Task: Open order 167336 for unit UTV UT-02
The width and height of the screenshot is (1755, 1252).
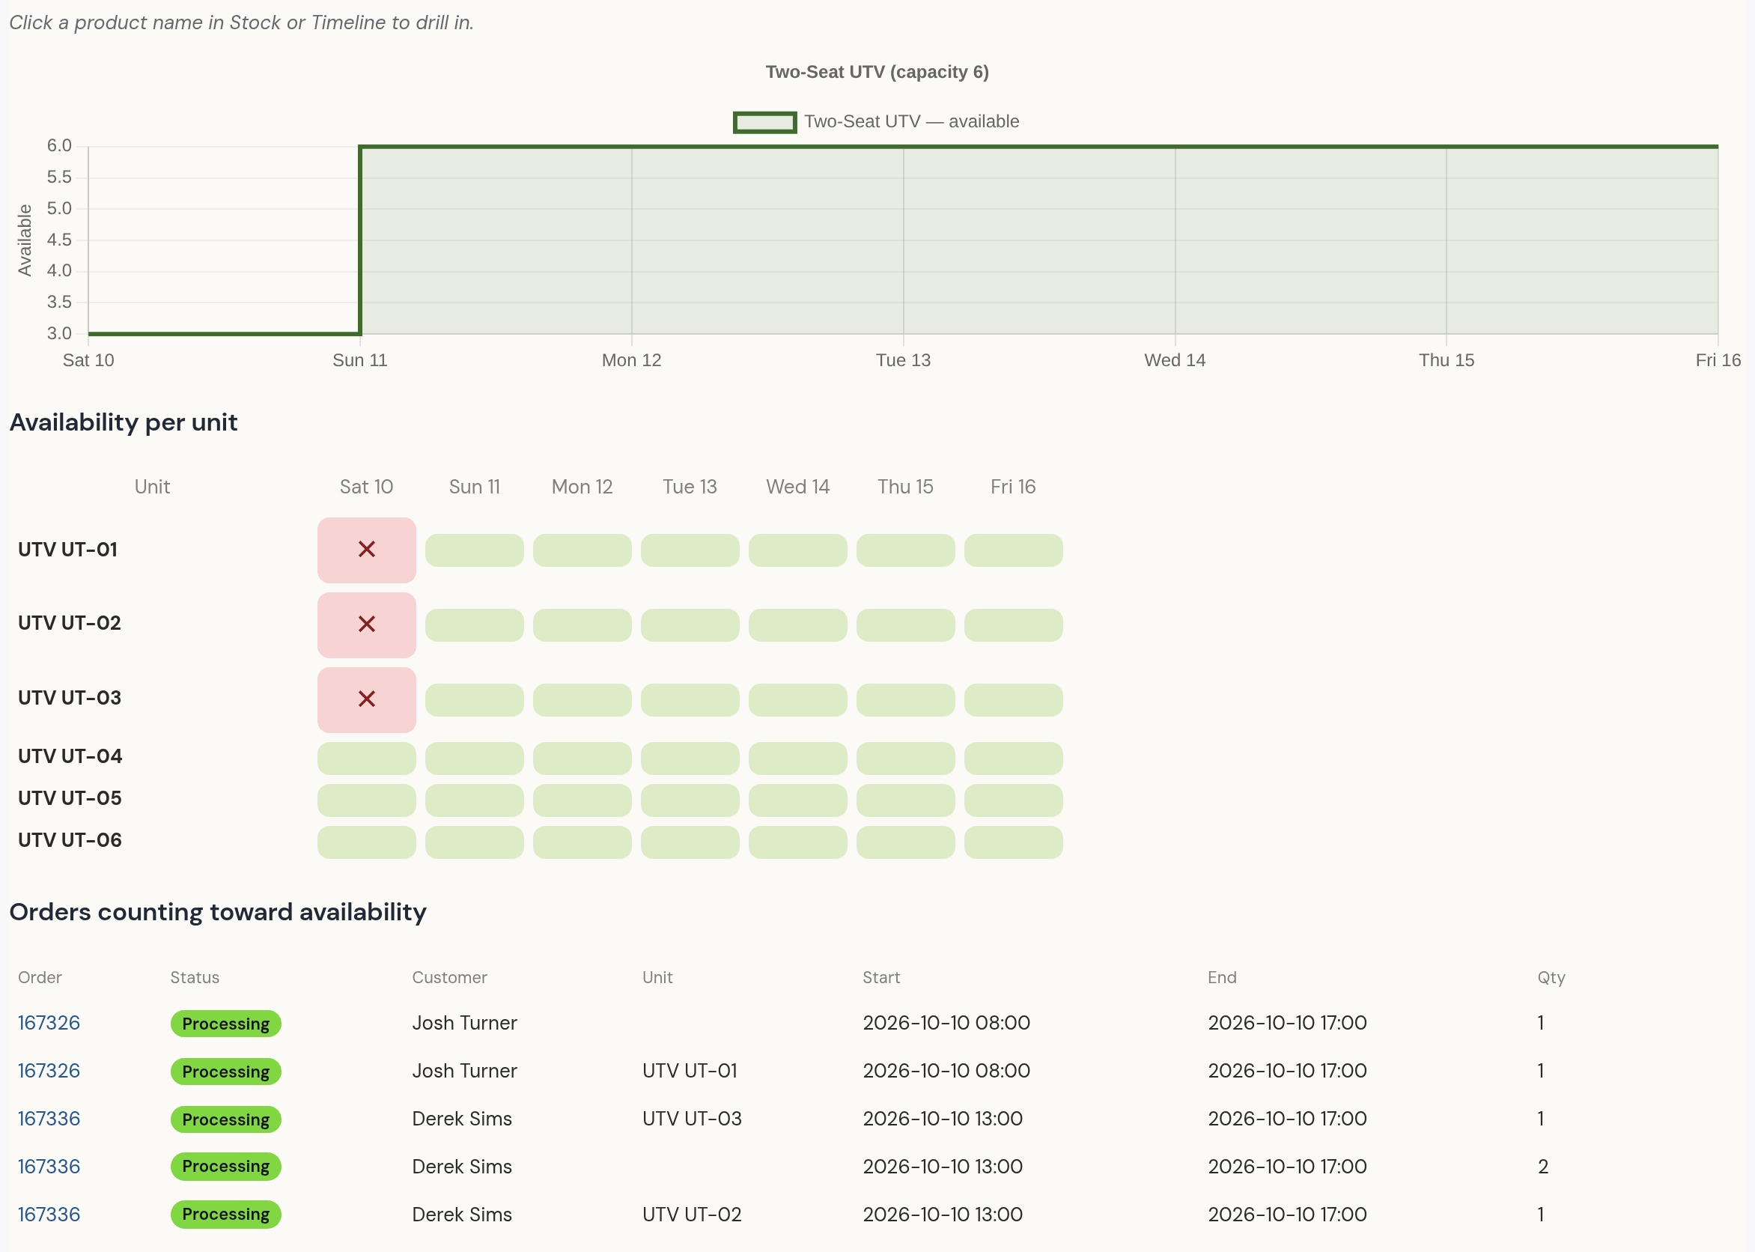Action: tap(49, 1215)
